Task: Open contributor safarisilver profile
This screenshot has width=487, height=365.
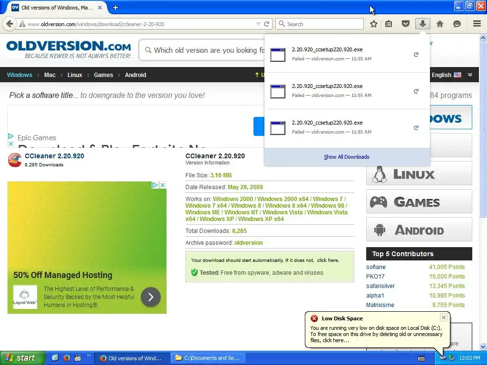Action: coord(380,286)
